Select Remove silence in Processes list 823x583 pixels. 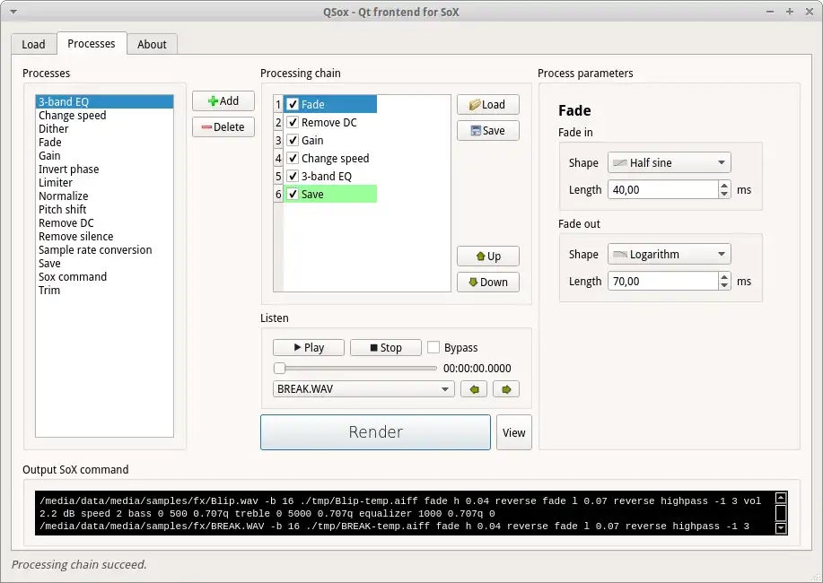(104, 237)
